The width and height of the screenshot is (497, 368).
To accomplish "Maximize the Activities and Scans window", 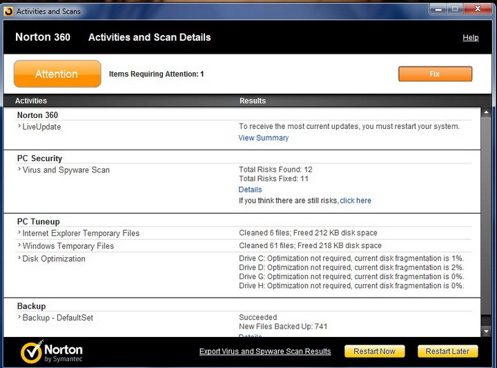I will coord(454,8).
